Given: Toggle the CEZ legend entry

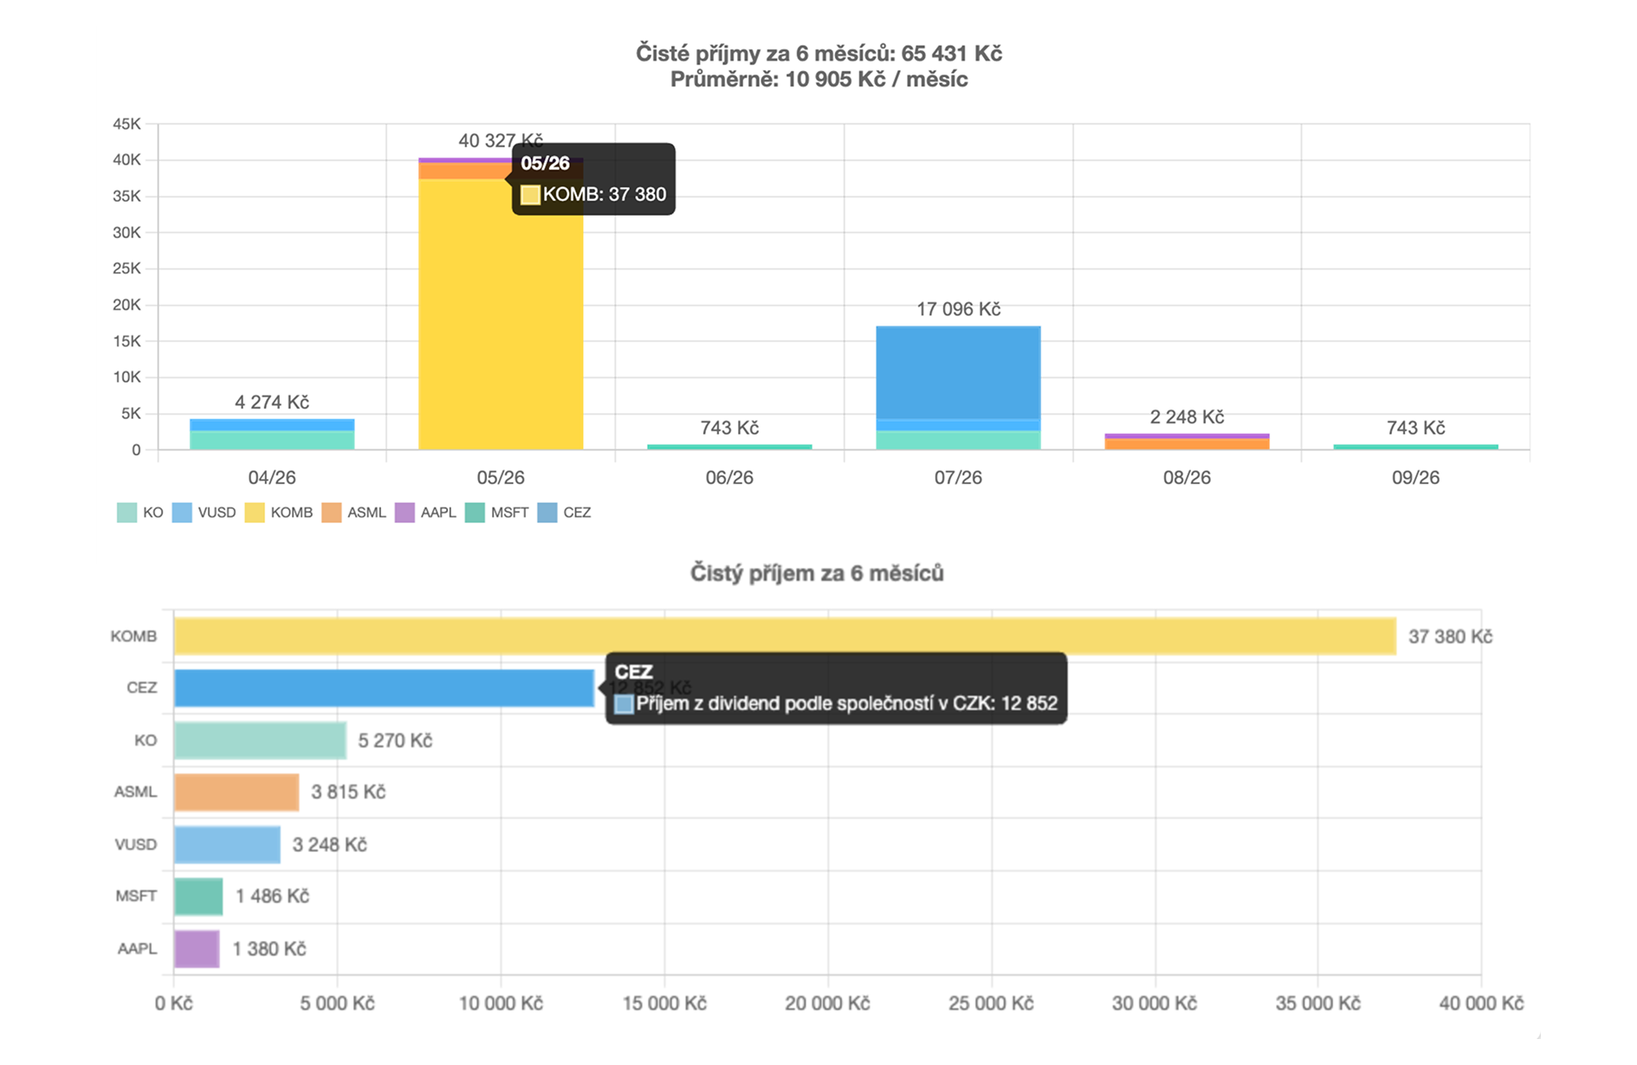Looking at the screenshot, I should click(565, 513).
